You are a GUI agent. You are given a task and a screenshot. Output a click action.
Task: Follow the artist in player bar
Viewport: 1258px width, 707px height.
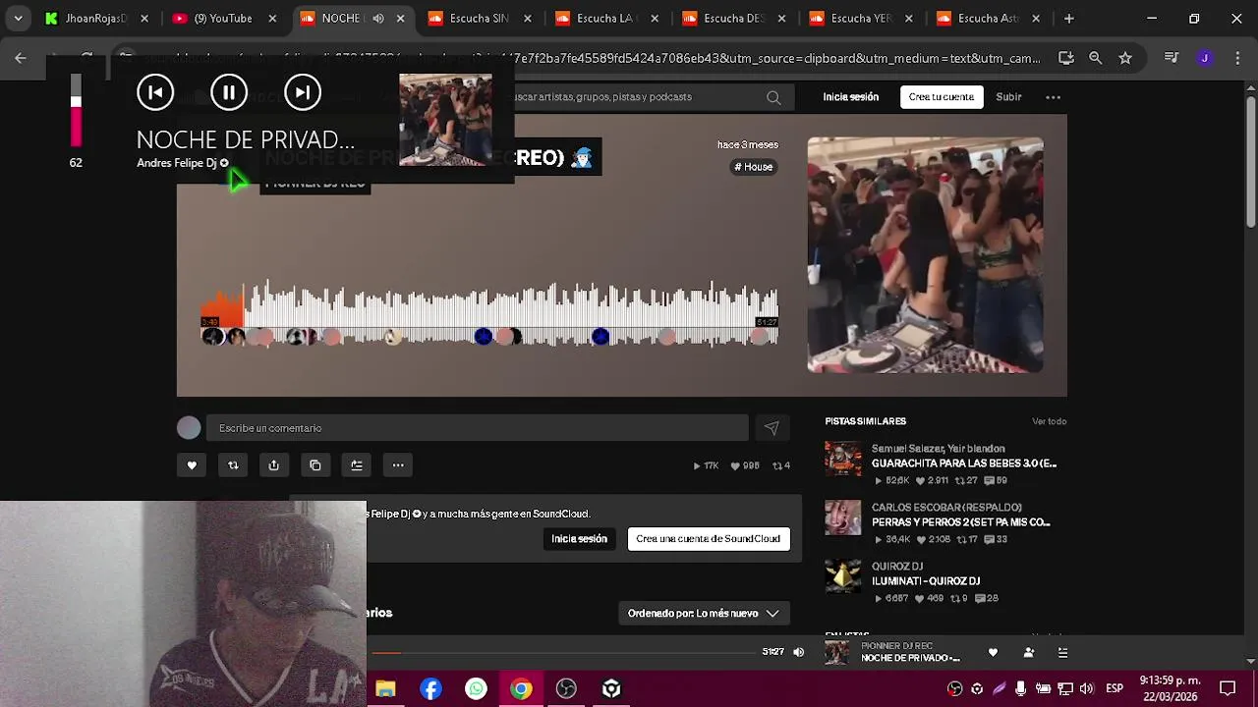point(1029,653)
